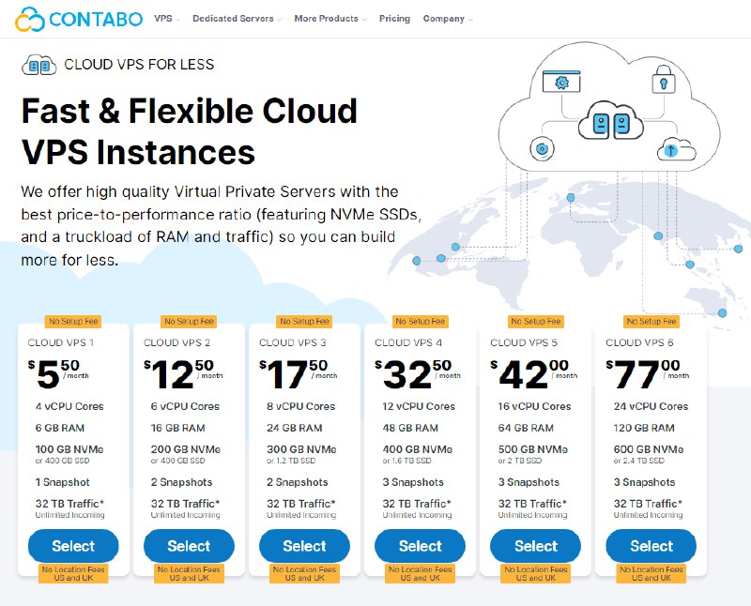
Task: Click "100 GB NVMe" storage spec
Action: pos(69,449)
